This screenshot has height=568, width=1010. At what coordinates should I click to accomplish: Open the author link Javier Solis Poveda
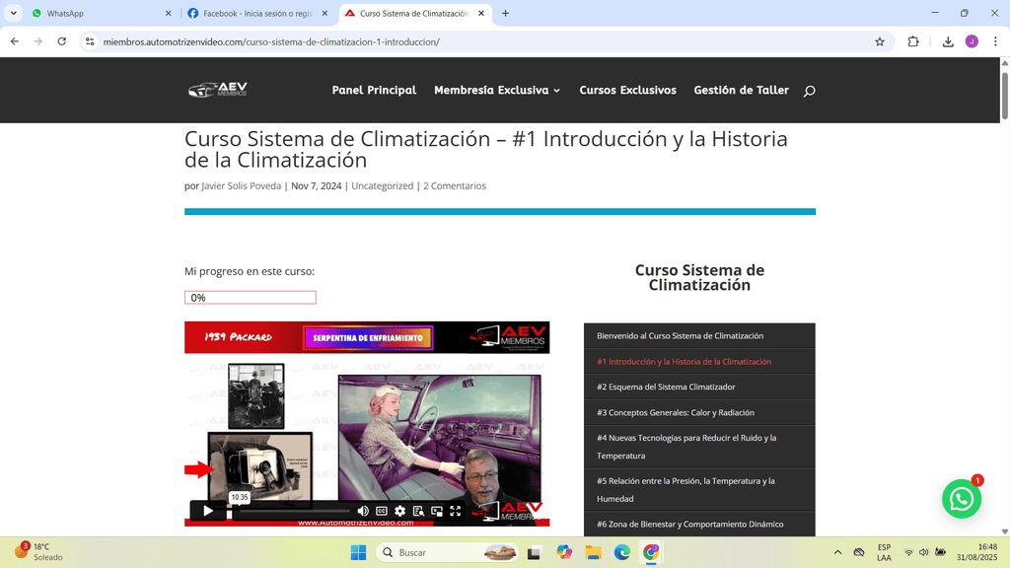[x=241, y=185]
